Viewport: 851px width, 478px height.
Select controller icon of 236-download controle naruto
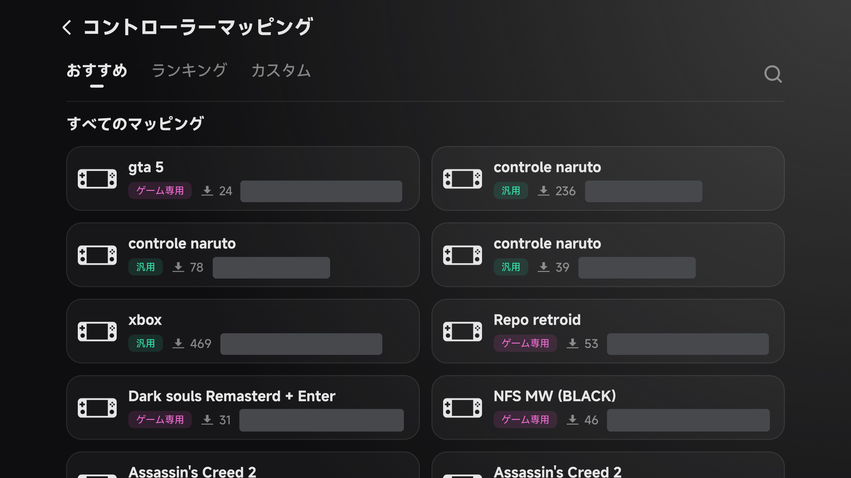pos(462,179)
